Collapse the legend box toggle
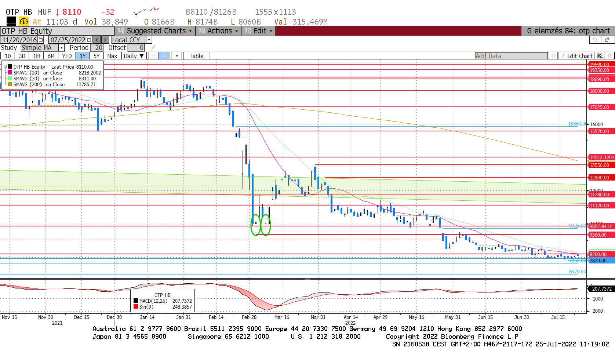This screenshot has width=615, height=360. pos(5,67)
